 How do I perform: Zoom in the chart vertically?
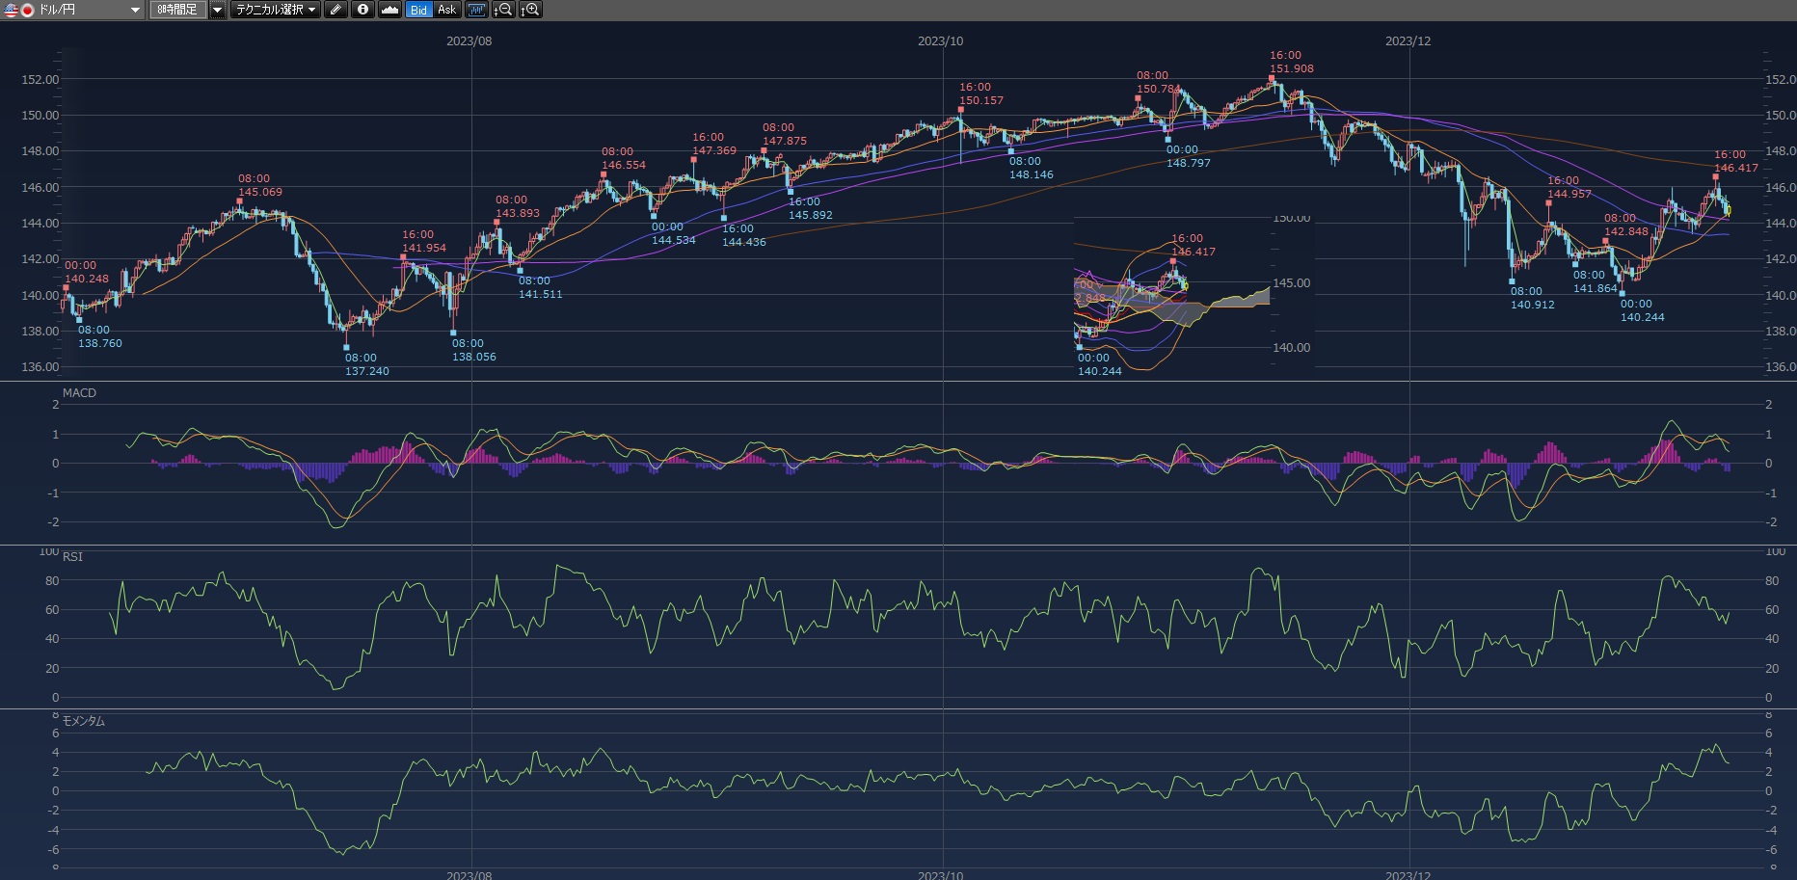coord(530,10)
